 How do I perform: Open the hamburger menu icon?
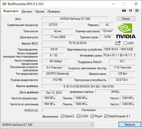(x=137, y=10)
